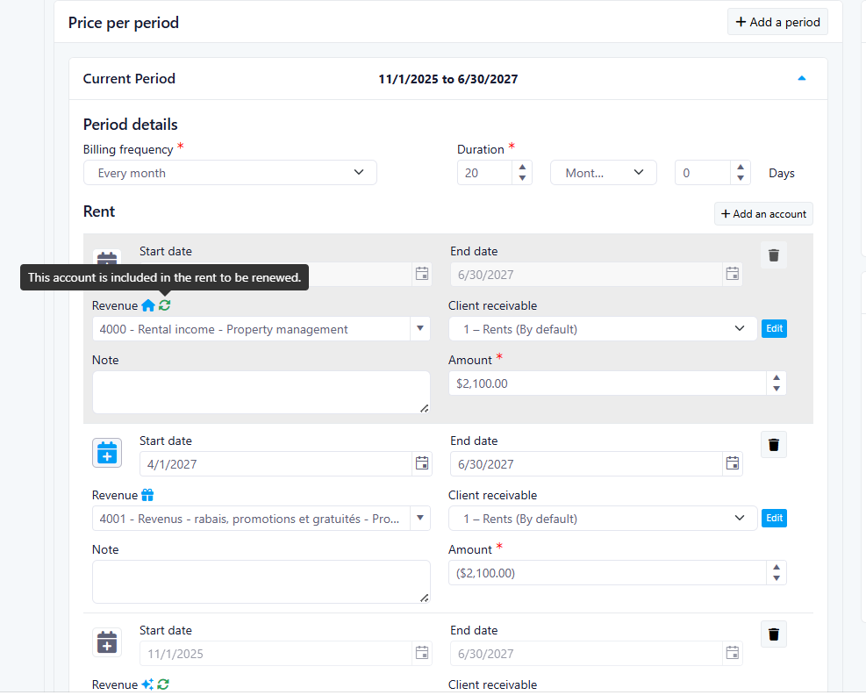Open calendar for the first 6/30/2027 end date
The height and width of the screenshot is (695, 866).
733,274
